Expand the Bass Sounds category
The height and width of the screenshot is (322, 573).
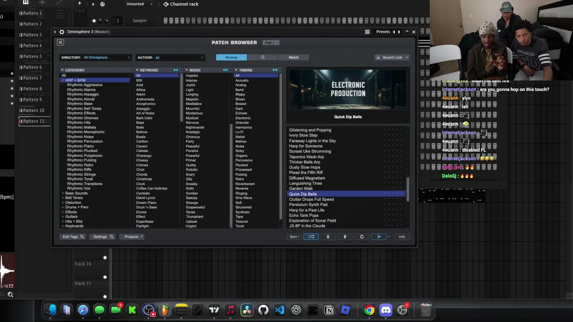click(63, 193)
